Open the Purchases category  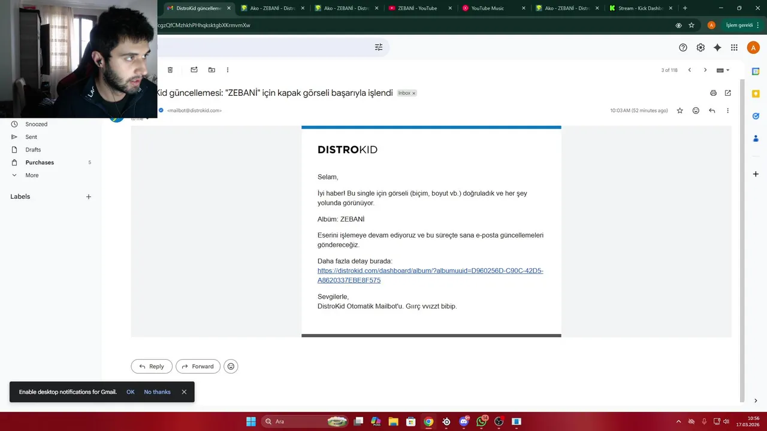[40, 163]
